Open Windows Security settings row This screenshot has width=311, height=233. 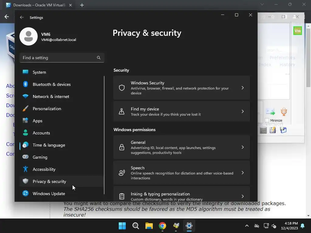coord(182,88)
